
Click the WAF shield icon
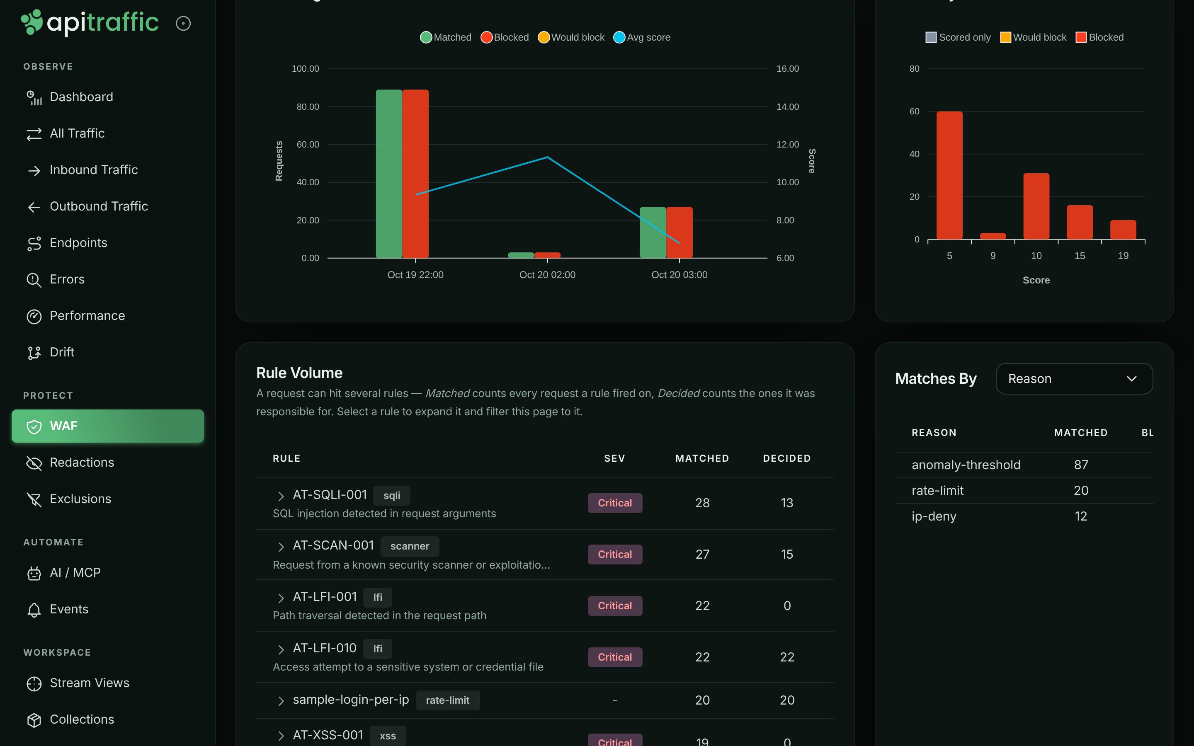(34, 426)
